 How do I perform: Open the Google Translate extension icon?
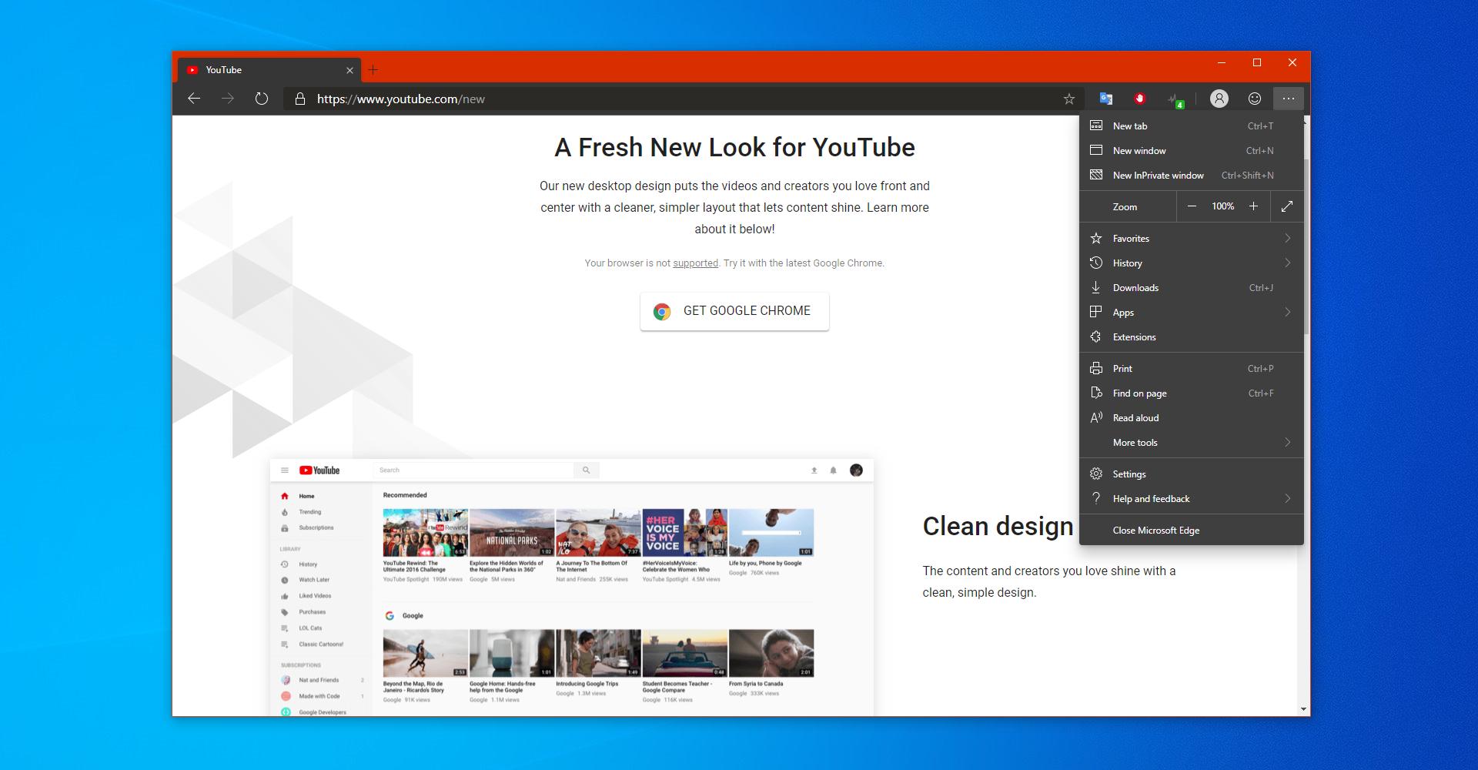click(1106, 99)
